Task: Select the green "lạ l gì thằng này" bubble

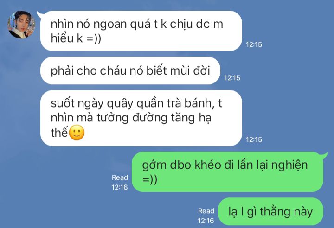Action: click(x=270, y=211)
